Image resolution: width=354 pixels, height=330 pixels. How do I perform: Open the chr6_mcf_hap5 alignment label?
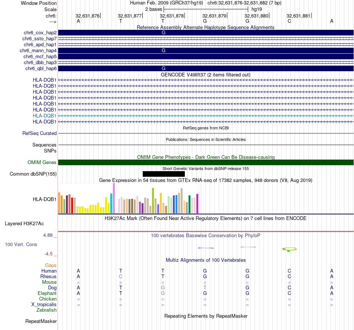tap(40, 56)
